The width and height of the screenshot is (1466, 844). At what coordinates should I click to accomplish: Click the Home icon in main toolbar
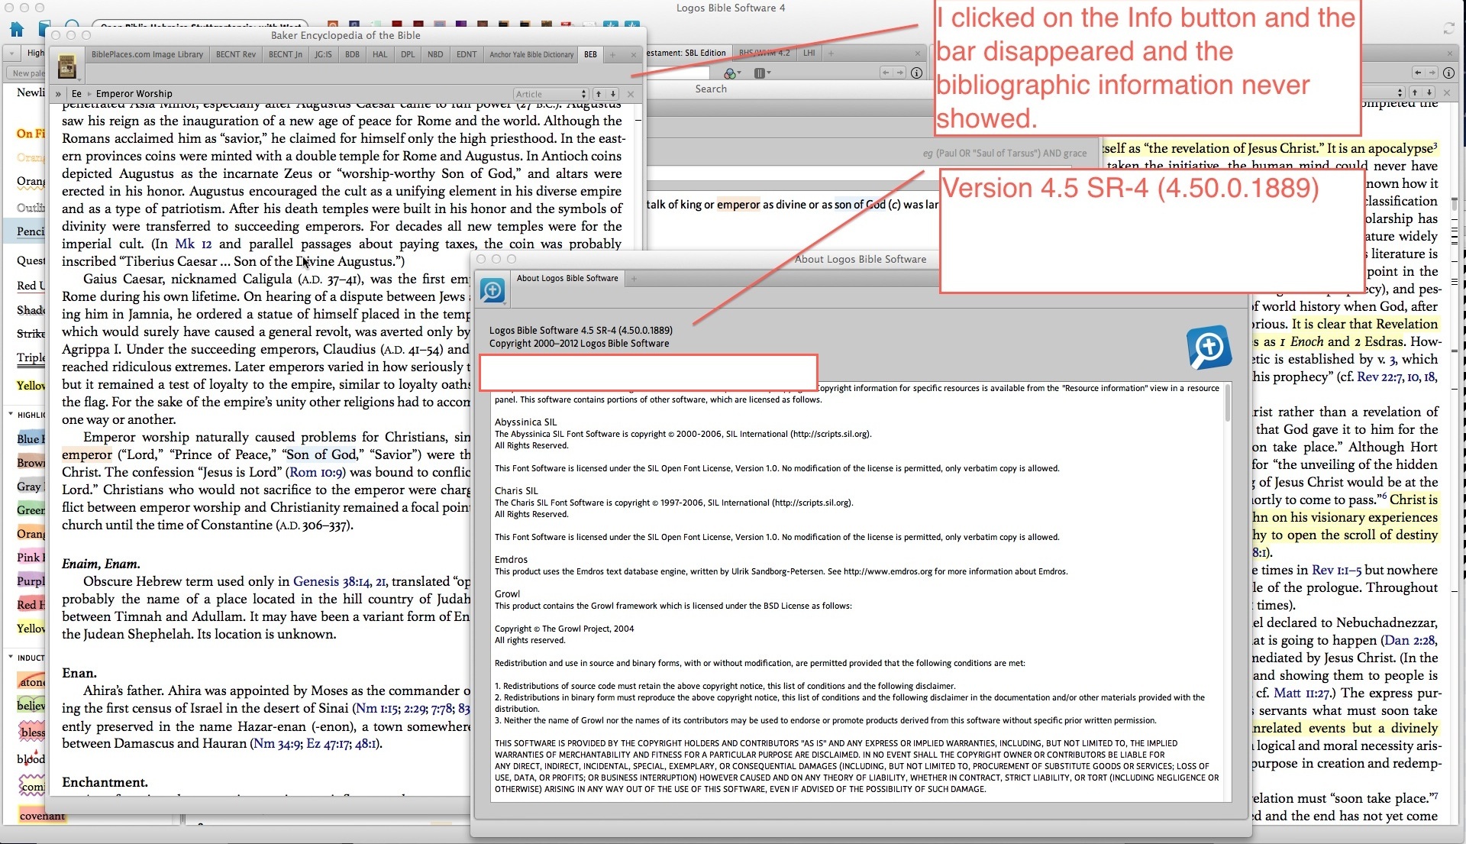[x=17, y=29]
